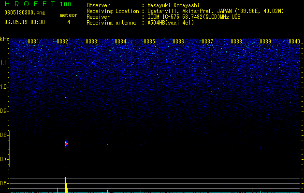
Task: Click the 1.1 kHz frequency axis label
Action: point(4,63)
